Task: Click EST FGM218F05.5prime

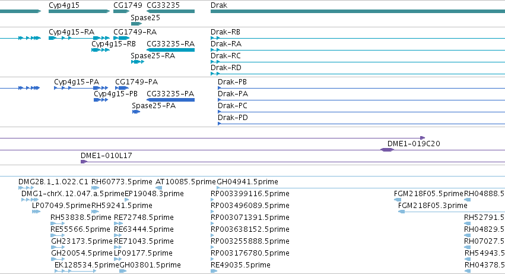Action: tap(428, 194)
